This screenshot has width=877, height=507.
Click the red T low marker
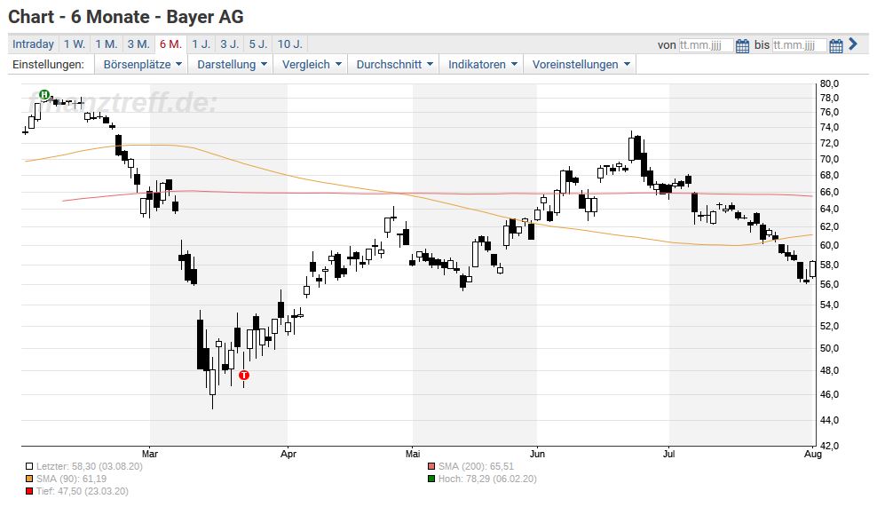coord(244,375)
